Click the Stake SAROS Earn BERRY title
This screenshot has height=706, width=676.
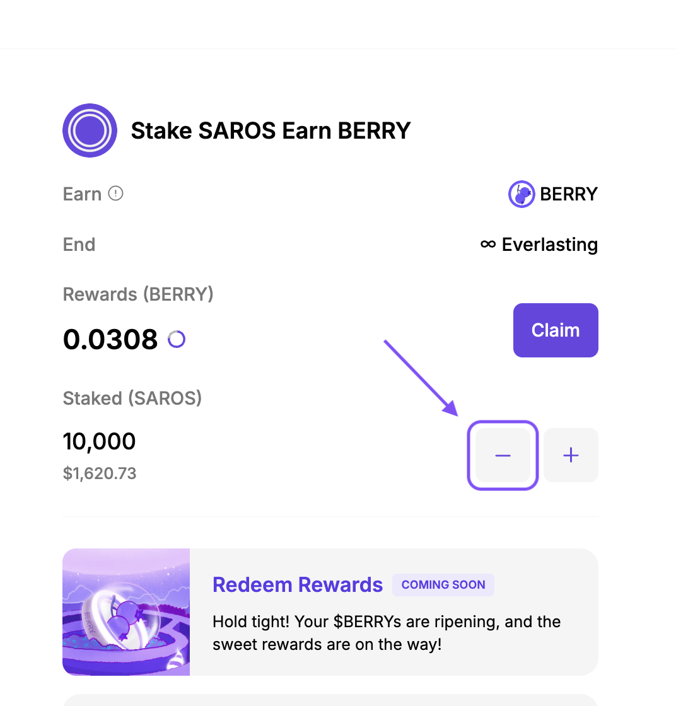pos(271,130)
